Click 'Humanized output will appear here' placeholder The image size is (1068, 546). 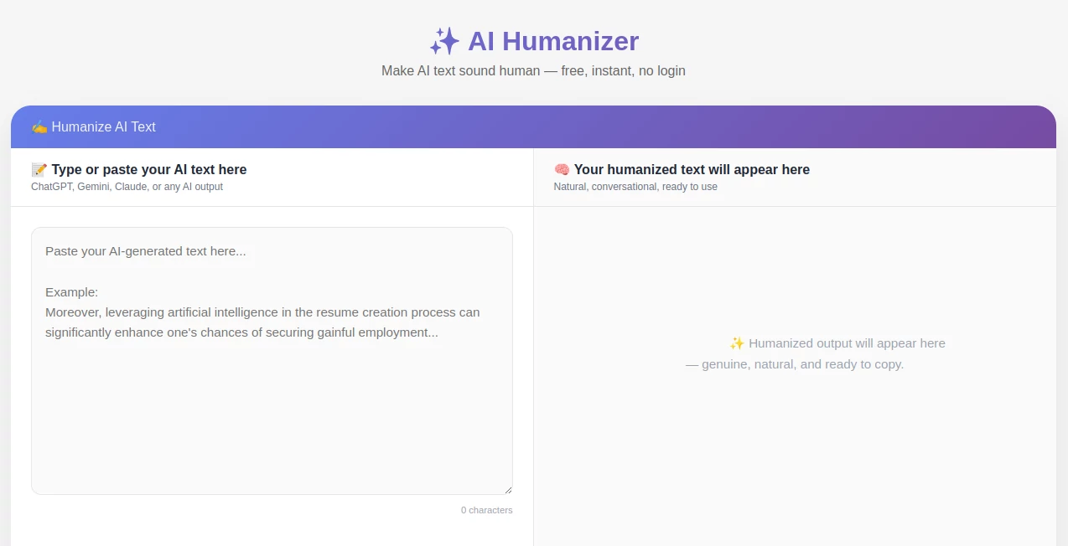point(847,343)
